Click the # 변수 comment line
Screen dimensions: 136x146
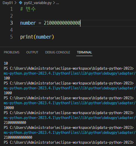(28, 9)
